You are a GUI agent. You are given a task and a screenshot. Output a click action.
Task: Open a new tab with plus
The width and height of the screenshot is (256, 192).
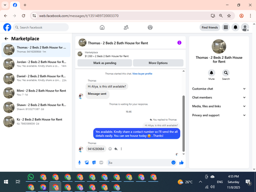click(25, 5)
